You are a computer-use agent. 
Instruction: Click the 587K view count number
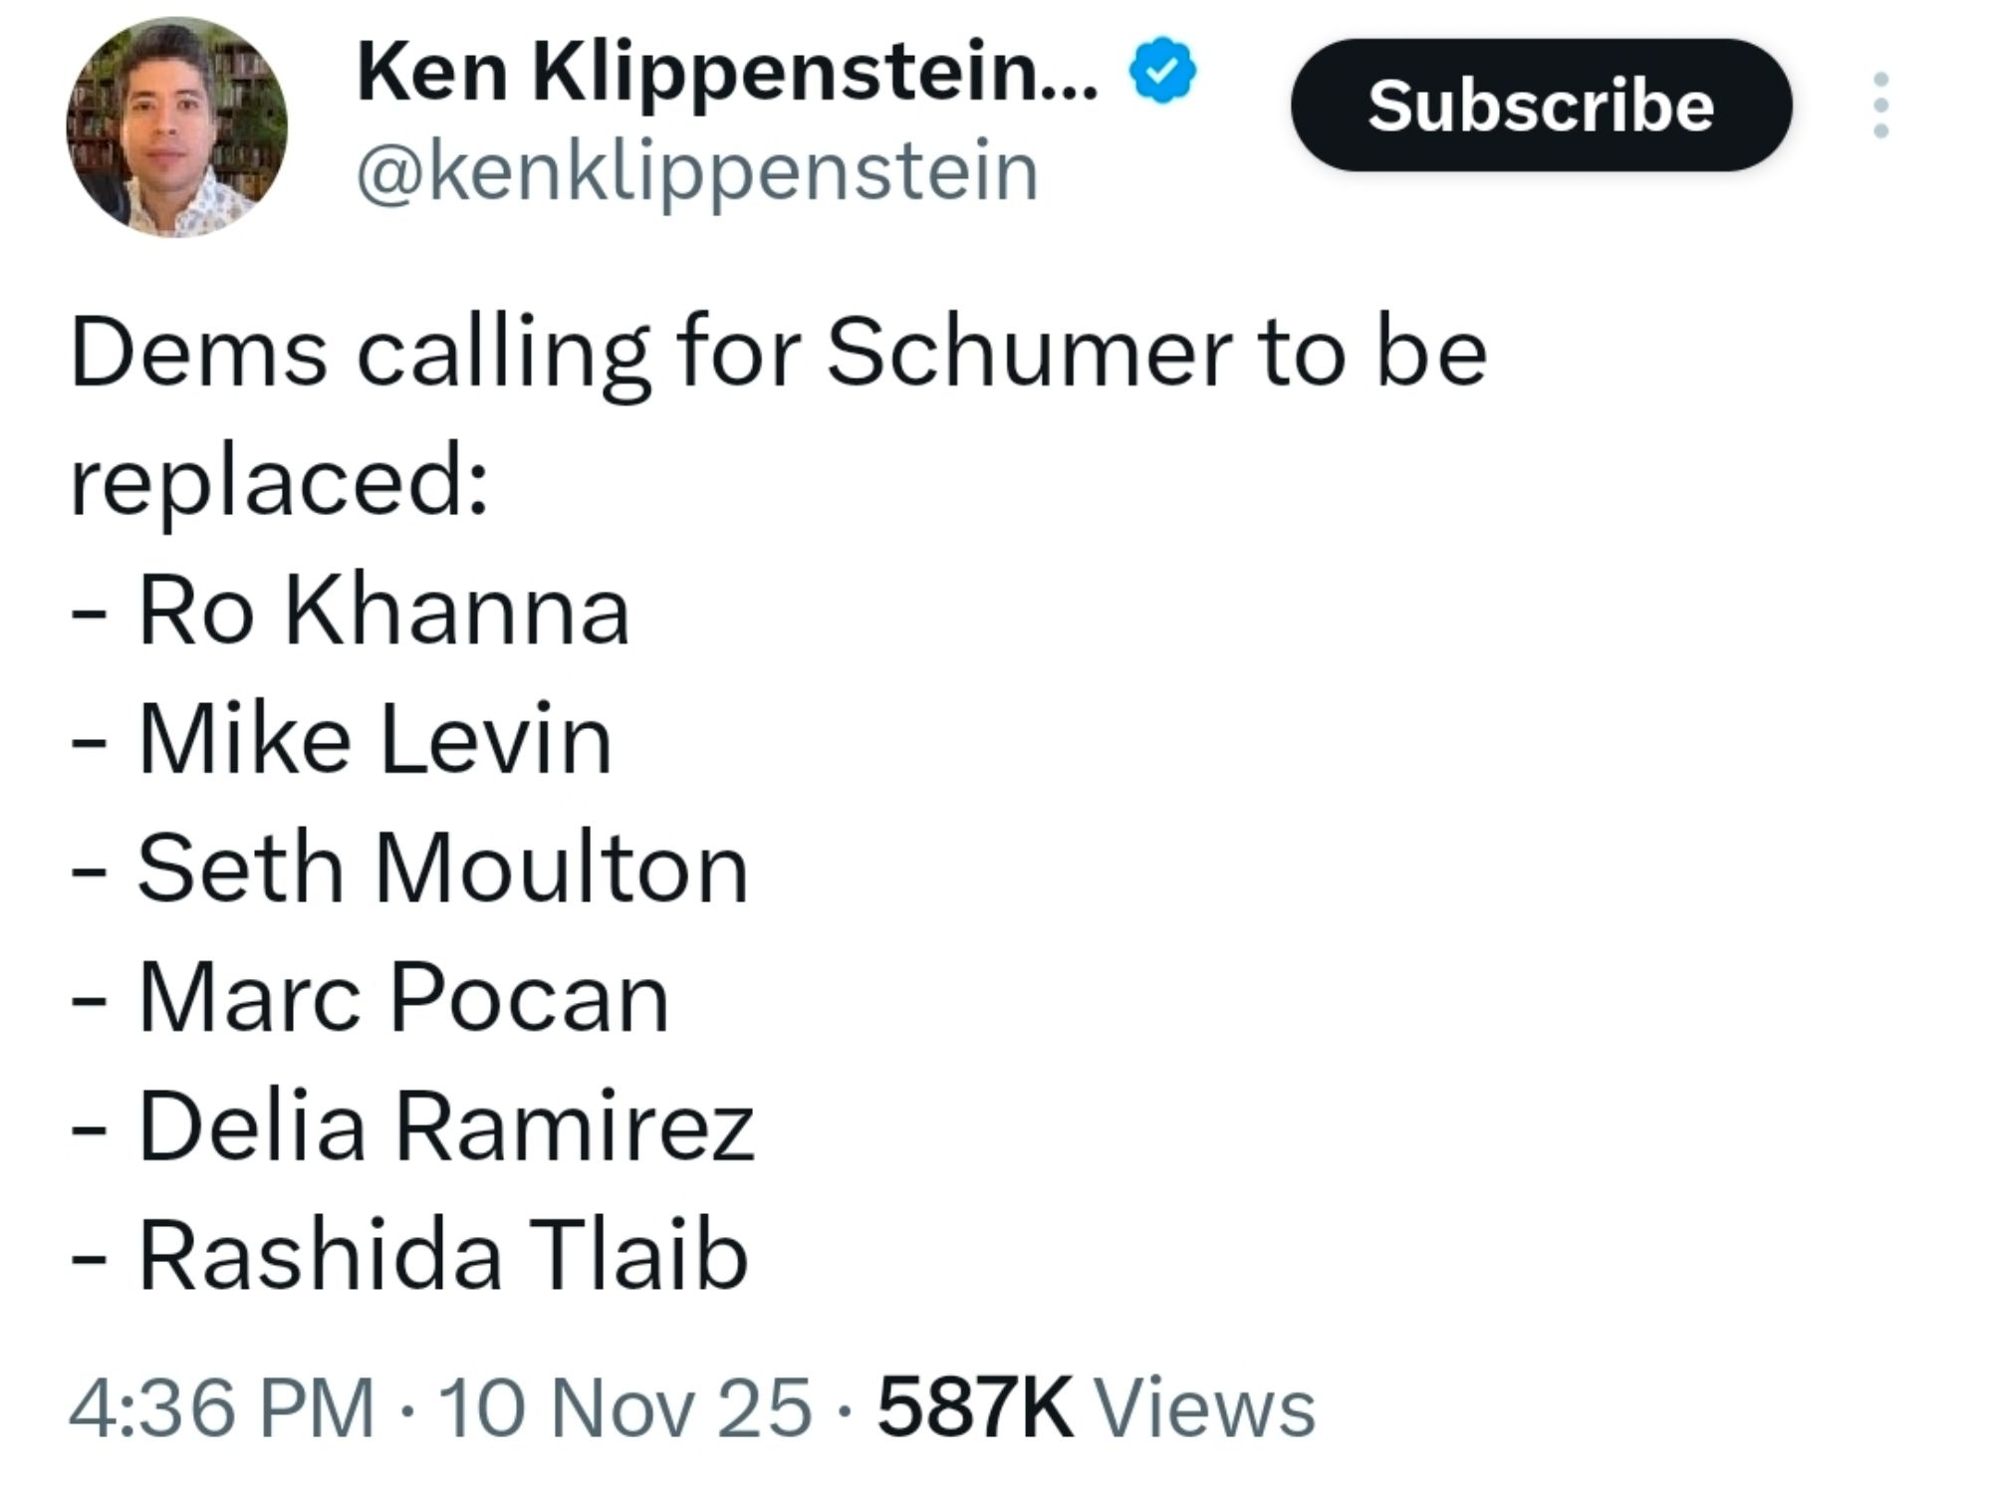pos(975,1407)
